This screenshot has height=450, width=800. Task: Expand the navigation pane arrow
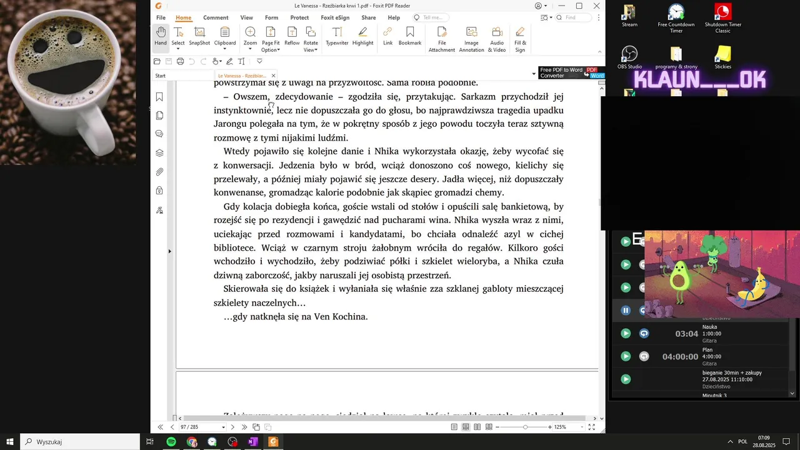(x=169, y=251)
